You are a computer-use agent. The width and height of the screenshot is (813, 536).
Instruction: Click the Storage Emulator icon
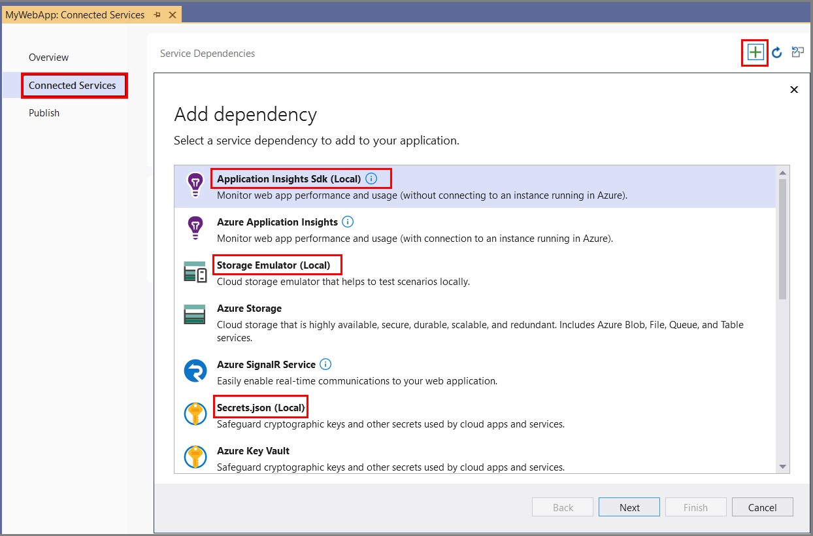point(195,272)
